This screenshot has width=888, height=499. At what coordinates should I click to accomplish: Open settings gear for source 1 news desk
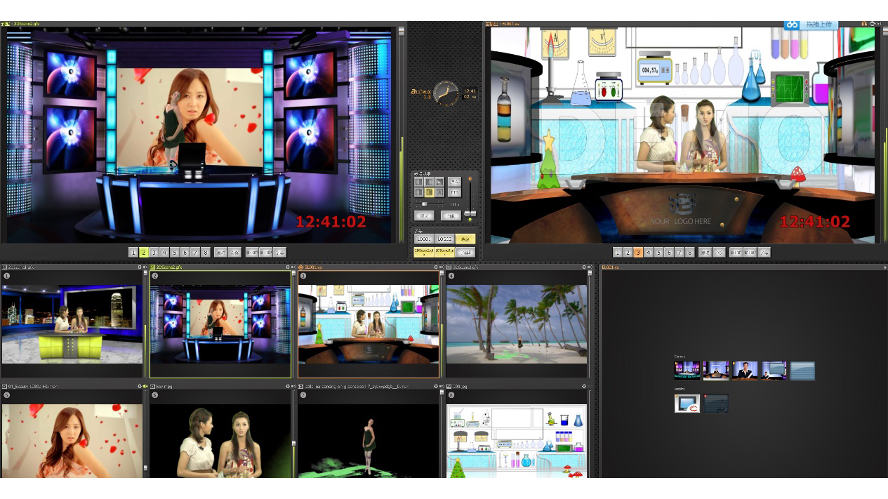coord(140,267)
